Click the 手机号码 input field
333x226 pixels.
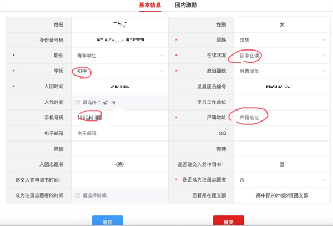pyautogui.click(x=119, y=118)
